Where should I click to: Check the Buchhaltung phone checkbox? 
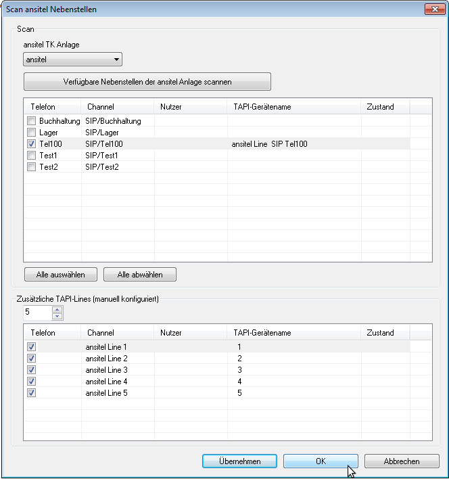pyautogui.click(x=31, y=121)
